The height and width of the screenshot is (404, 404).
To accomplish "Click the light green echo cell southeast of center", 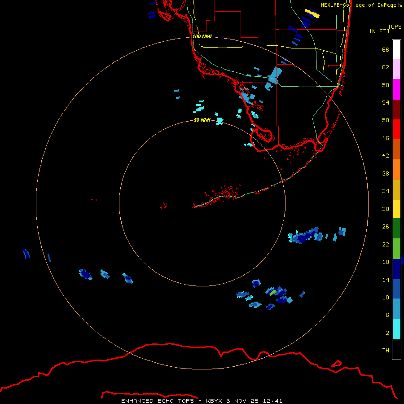I will 273,292.
